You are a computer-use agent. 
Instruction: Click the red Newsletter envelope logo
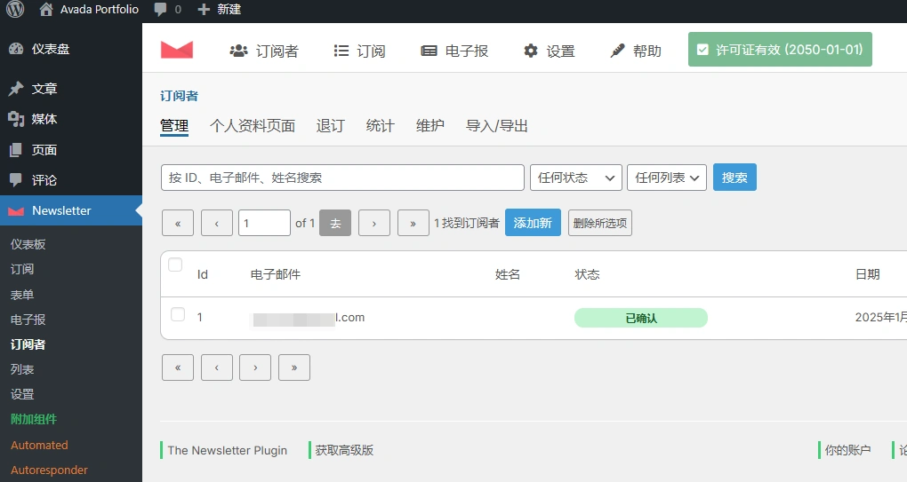(x=177, y=51)
